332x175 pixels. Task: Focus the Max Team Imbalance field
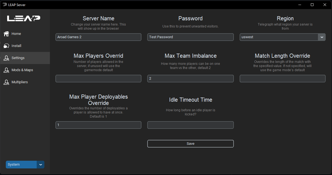click(x=190, y=78)
